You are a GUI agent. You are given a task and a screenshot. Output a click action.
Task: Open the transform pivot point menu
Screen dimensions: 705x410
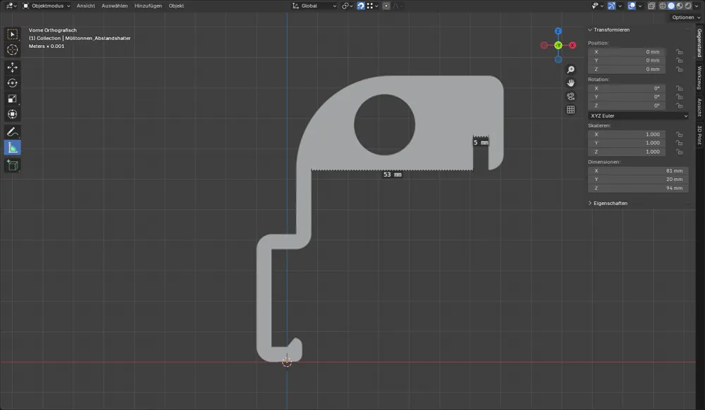click(347, 6)
